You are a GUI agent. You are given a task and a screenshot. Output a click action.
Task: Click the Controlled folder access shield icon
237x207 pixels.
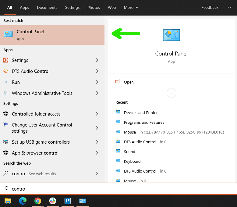tap(6, 114)
